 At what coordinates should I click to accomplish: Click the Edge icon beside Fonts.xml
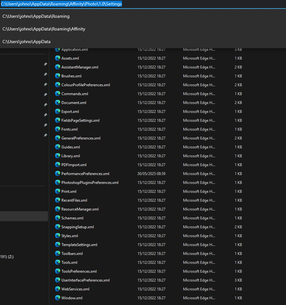[58, 129]
